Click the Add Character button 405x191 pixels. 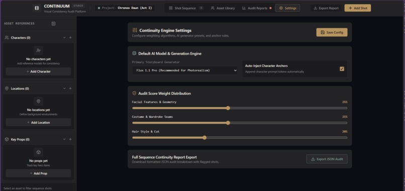(x=38, y=71)
